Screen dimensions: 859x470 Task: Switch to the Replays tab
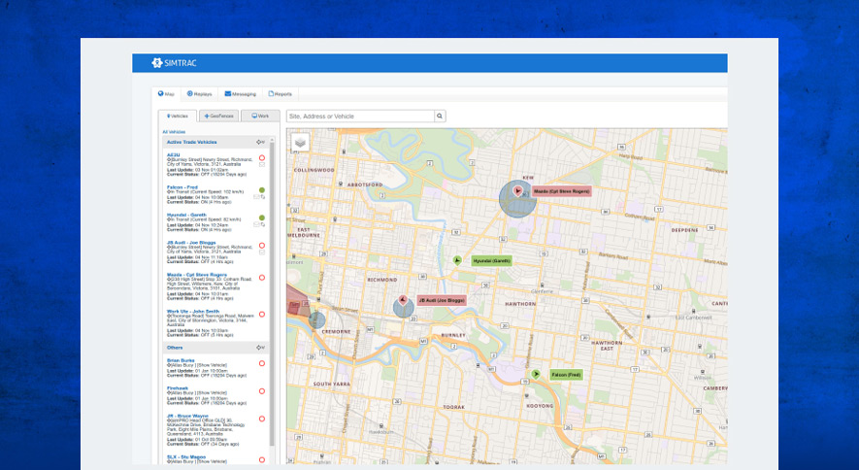pos(199,93)
